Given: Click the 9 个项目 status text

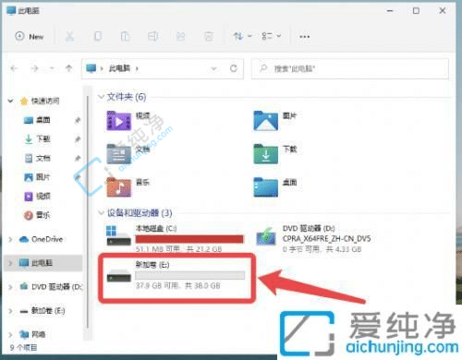Looking at the screenshot, I should pos(23,348).
